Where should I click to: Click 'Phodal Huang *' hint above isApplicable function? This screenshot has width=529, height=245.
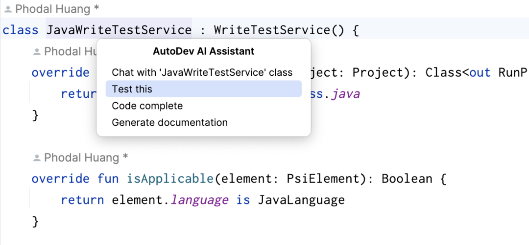pos(86,157)
